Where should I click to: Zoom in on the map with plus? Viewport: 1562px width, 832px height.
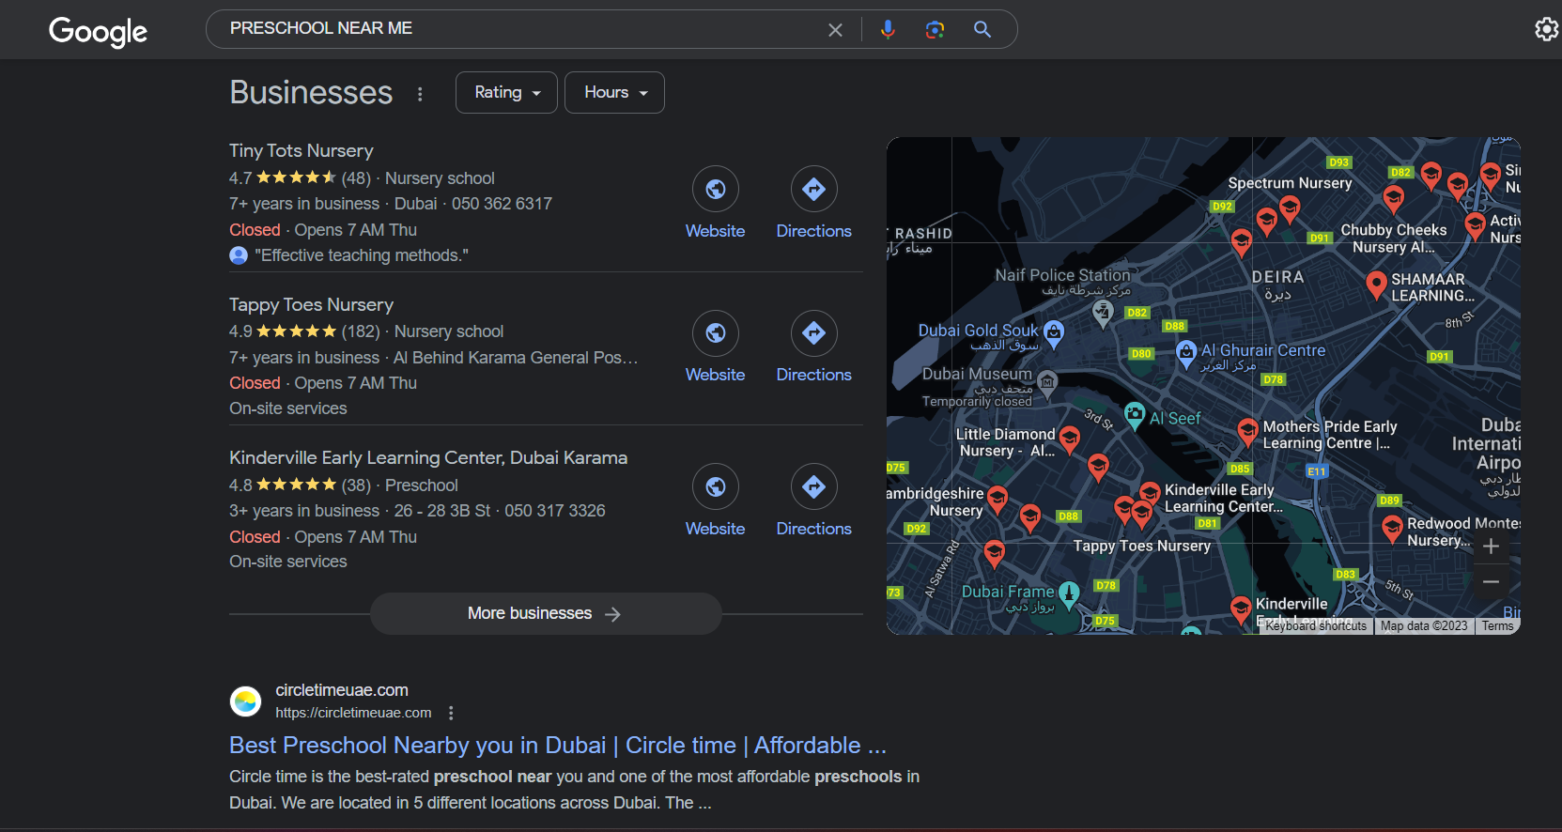click(1491, 547)
